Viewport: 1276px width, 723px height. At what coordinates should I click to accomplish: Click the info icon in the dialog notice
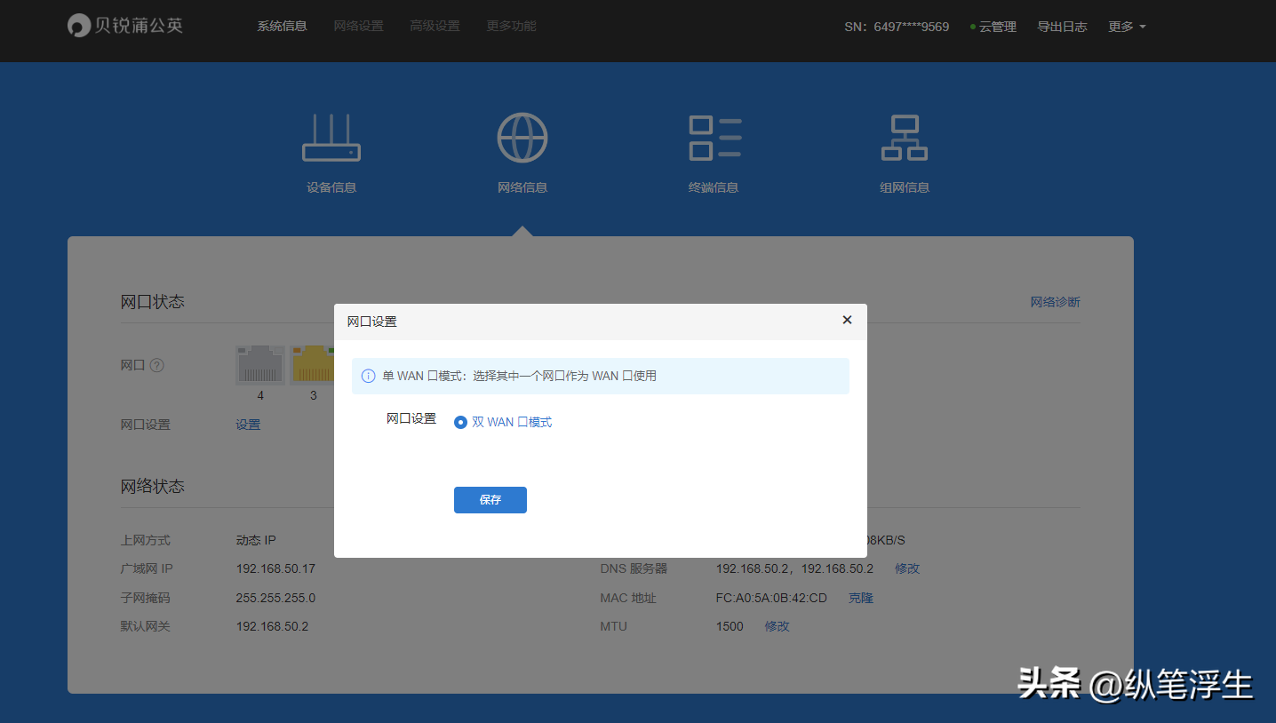pos(369,376)
